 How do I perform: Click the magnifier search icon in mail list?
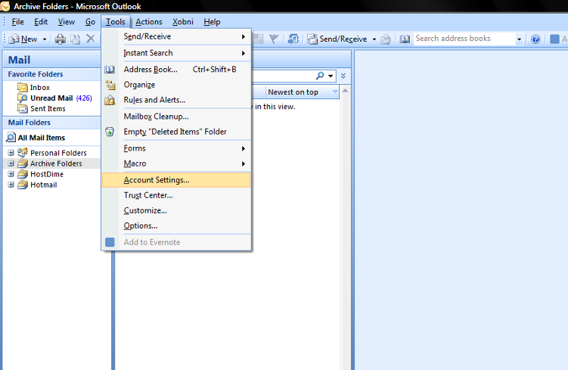320,76
